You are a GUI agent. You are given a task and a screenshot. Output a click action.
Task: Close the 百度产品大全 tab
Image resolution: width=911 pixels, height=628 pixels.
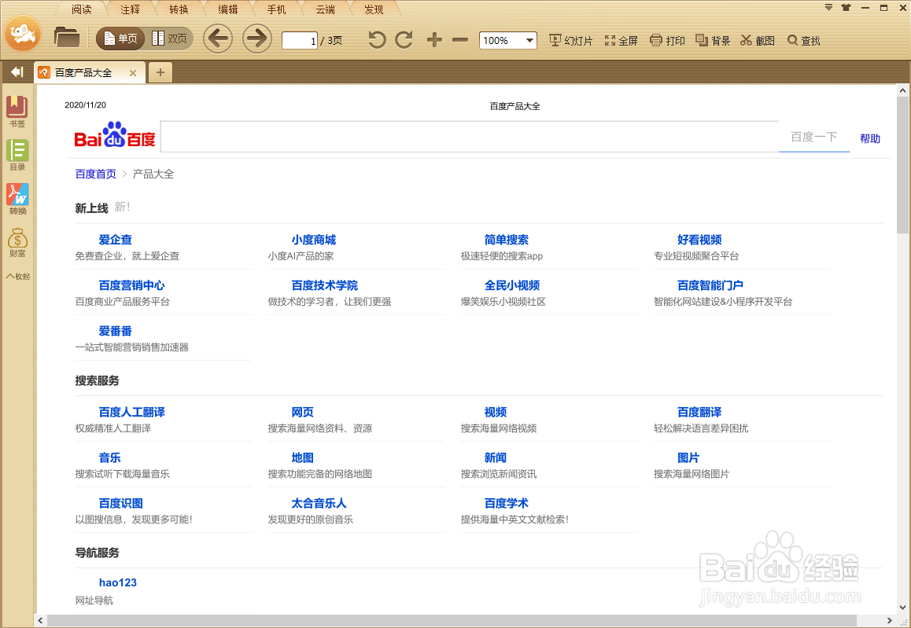(133, 73)
